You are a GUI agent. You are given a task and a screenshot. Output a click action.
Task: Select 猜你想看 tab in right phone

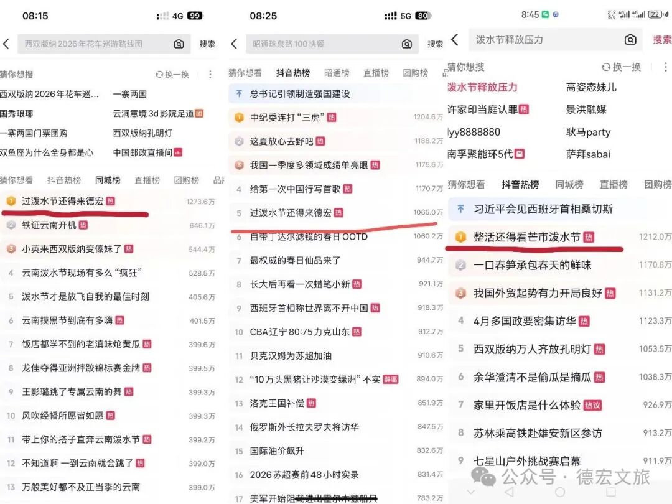(466, 185)
